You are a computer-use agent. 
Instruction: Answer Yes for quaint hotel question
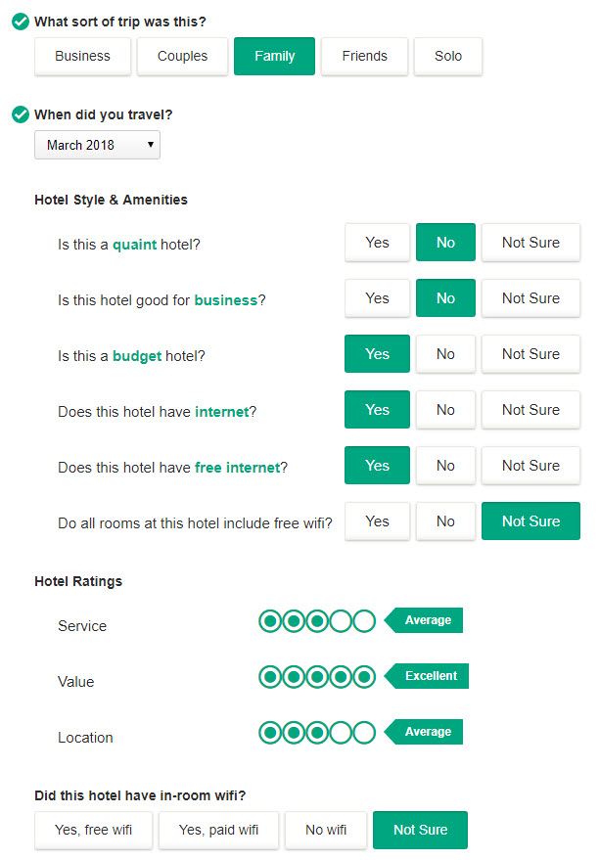[378, 243]
